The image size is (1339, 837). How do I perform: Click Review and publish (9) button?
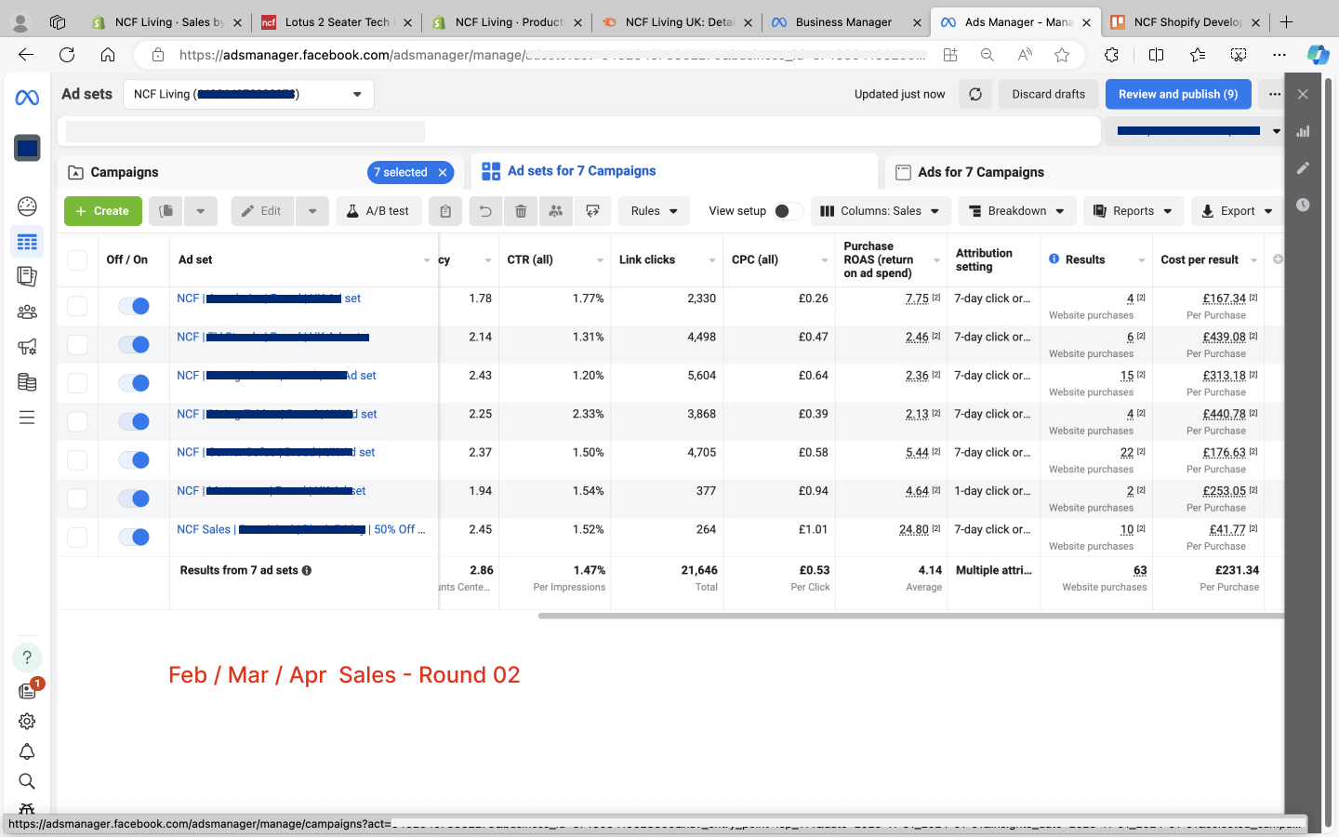[x=1178, y=94]
